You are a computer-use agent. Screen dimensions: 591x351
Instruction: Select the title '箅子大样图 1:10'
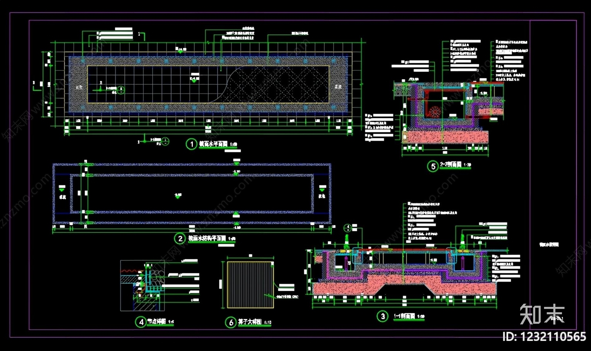[x=254, y=322]
